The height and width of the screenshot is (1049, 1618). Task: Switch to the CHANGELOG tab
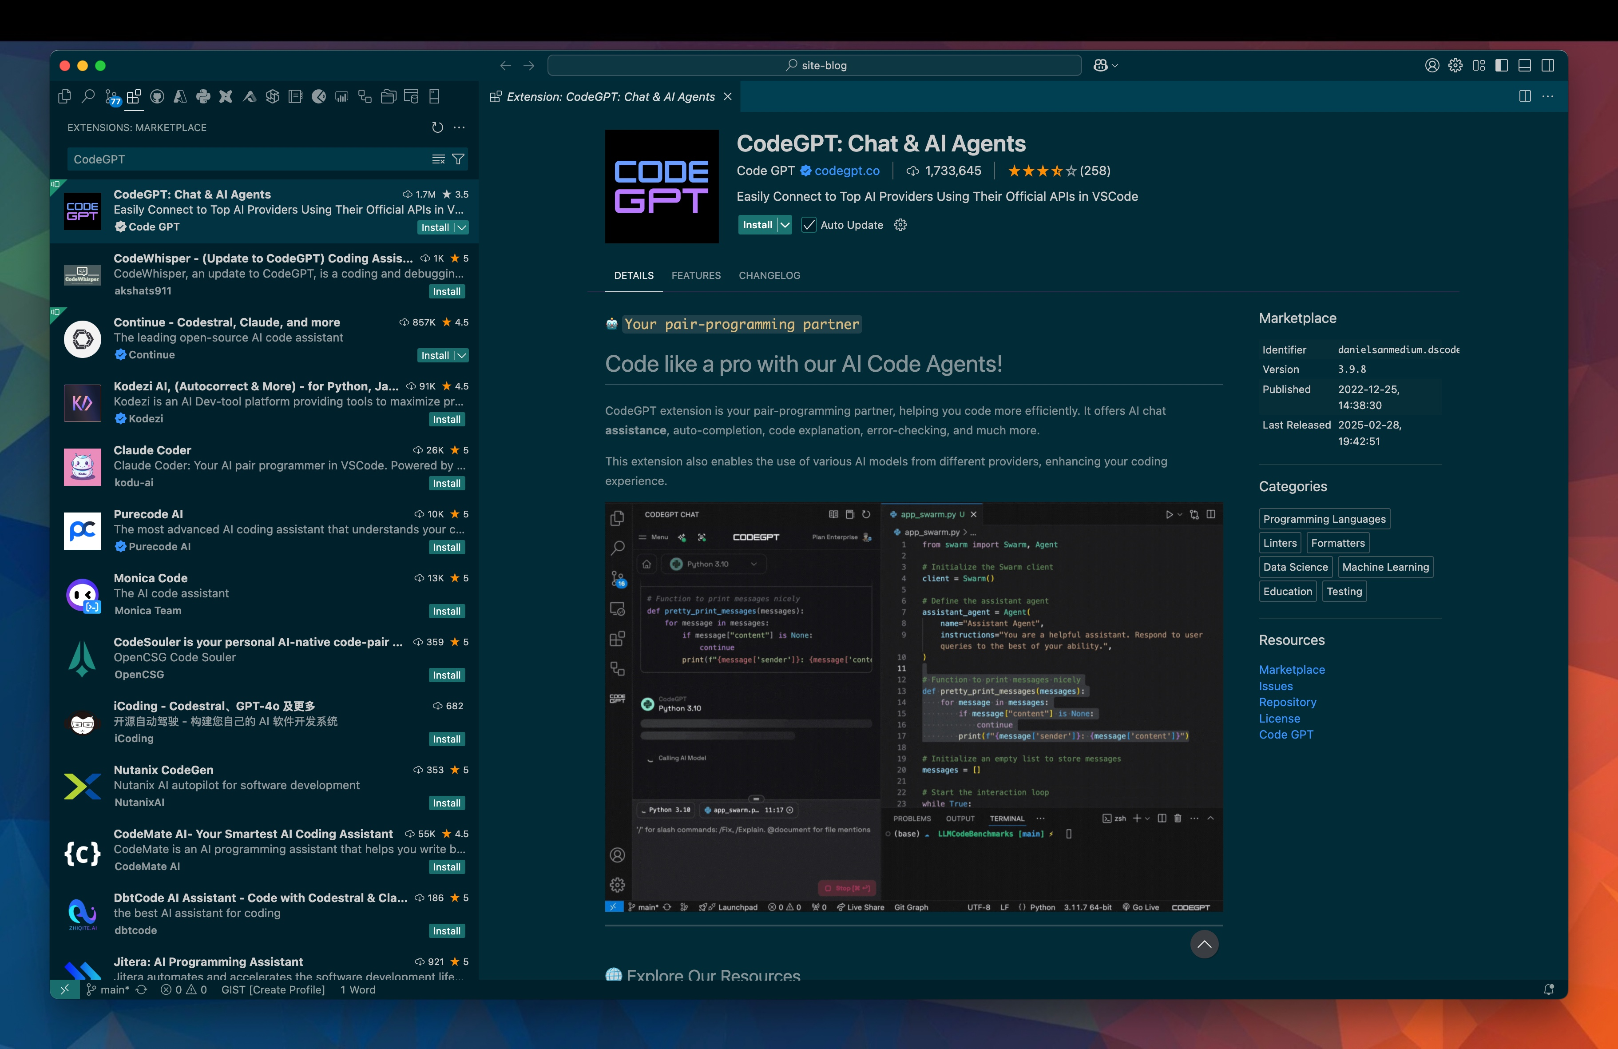point(769,275)
